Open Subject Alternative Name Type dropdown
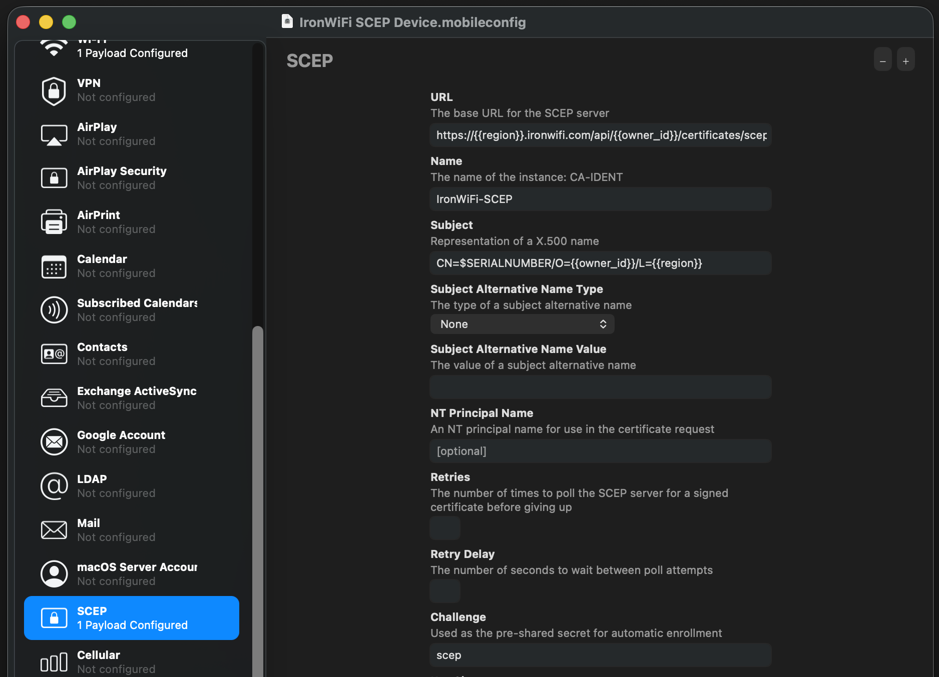Image resolution: width=939 pixels, height=677 pixels. [x=522, y=324]
